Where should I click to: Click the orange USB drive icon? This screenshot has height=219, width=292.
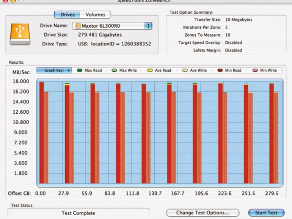click(x=20, y=34)
